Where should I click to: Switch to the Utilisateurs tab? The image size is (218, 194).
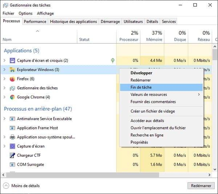pos(133,21)
